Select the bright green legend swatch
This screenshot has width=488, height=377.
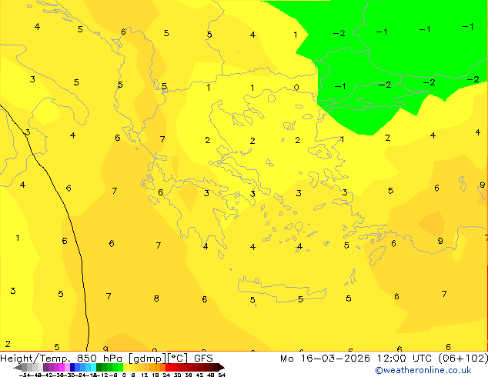(x=120, y=368)
